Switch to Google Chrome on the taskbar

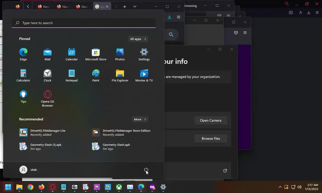(30, 187)
